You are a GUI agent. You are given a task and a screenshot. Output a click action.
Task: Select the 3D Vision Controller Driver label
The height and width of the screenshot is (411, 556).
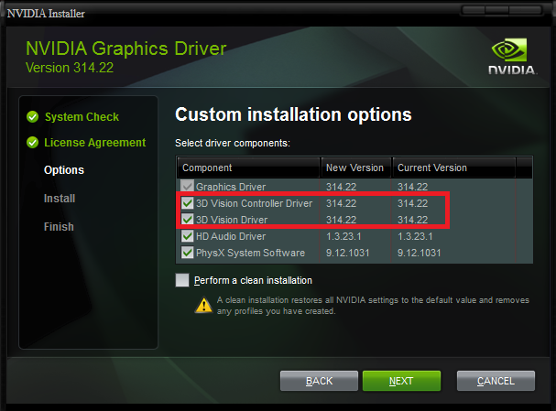tap(255, 203)
